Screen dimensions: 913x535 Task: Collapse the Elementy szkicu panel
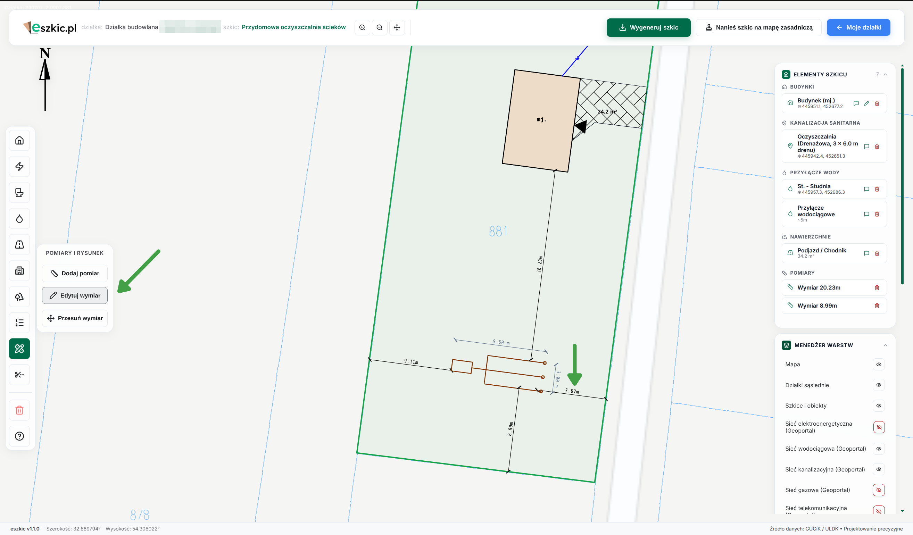885,75
